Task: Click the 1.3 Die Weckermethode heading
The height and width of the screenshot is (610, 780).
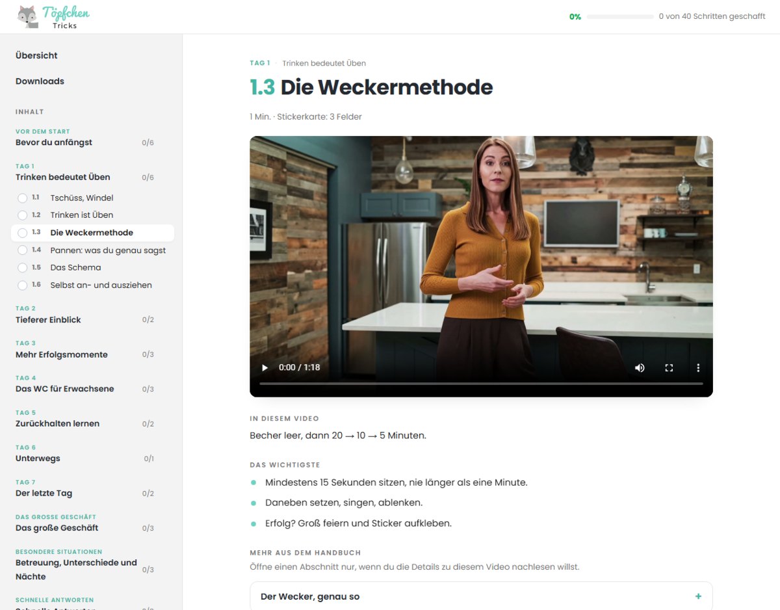Action: [x=371, y=87]
